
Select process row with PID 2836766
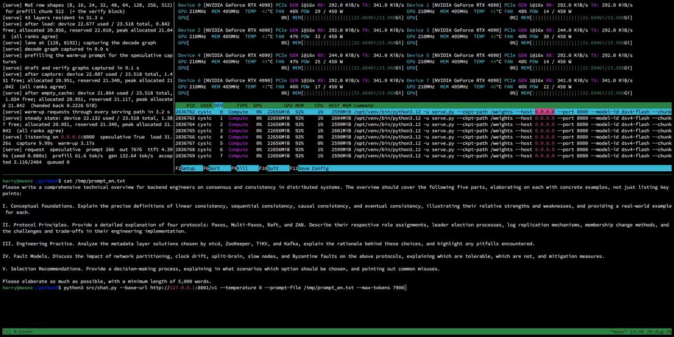tap(423, 136)
